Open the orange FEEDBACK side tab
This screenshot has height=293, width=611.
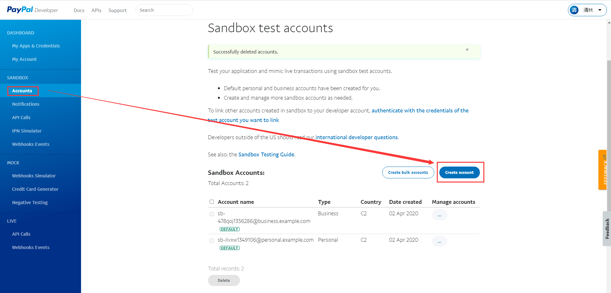coord(603,170)
